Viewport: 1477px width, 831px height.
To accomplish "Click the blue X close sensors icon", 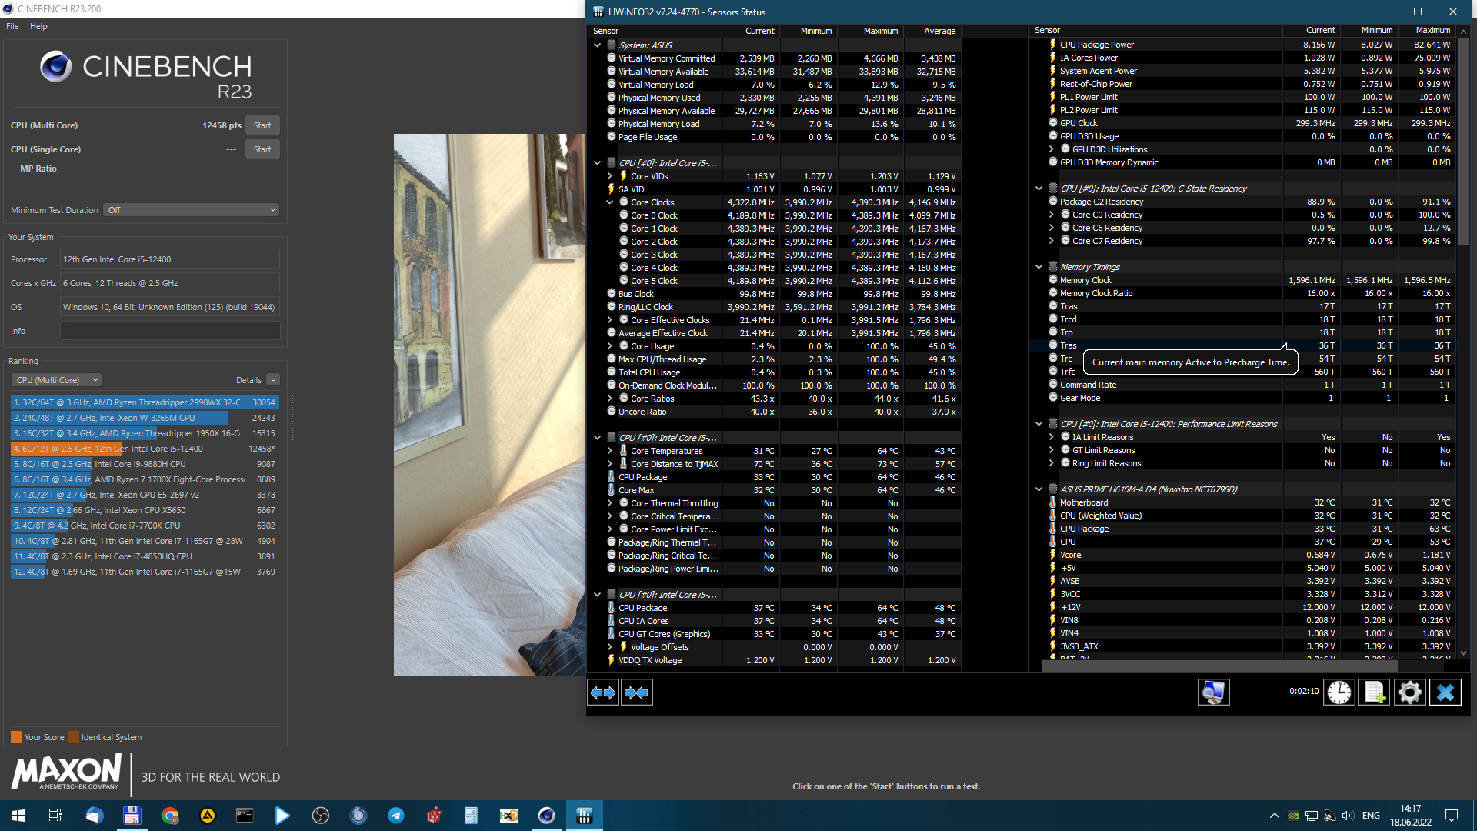I will [x=1445, y=692].
